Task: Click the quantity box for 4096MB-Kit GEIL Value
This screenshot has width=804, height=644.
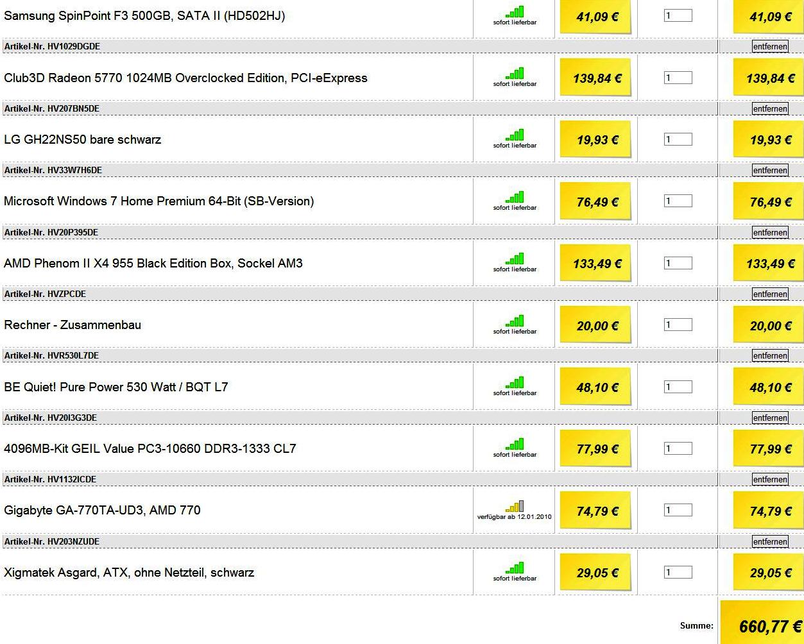Action: 678,448
